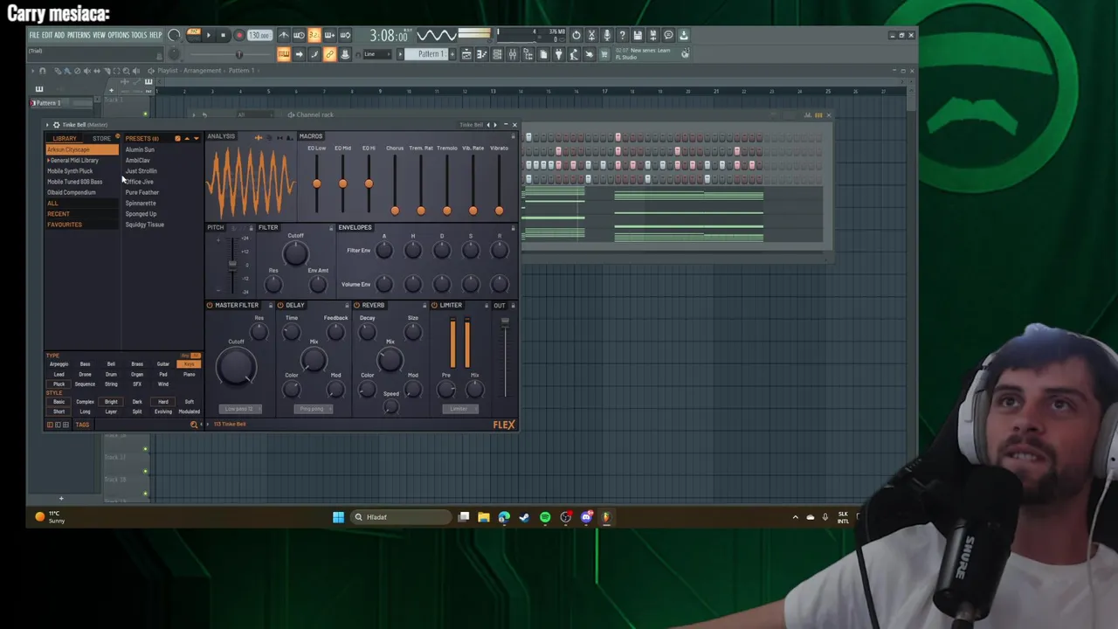The image size is (1118, 629).
Task: Switch to the STORE tab in FLEX
Action: click(x=102, y=138)
